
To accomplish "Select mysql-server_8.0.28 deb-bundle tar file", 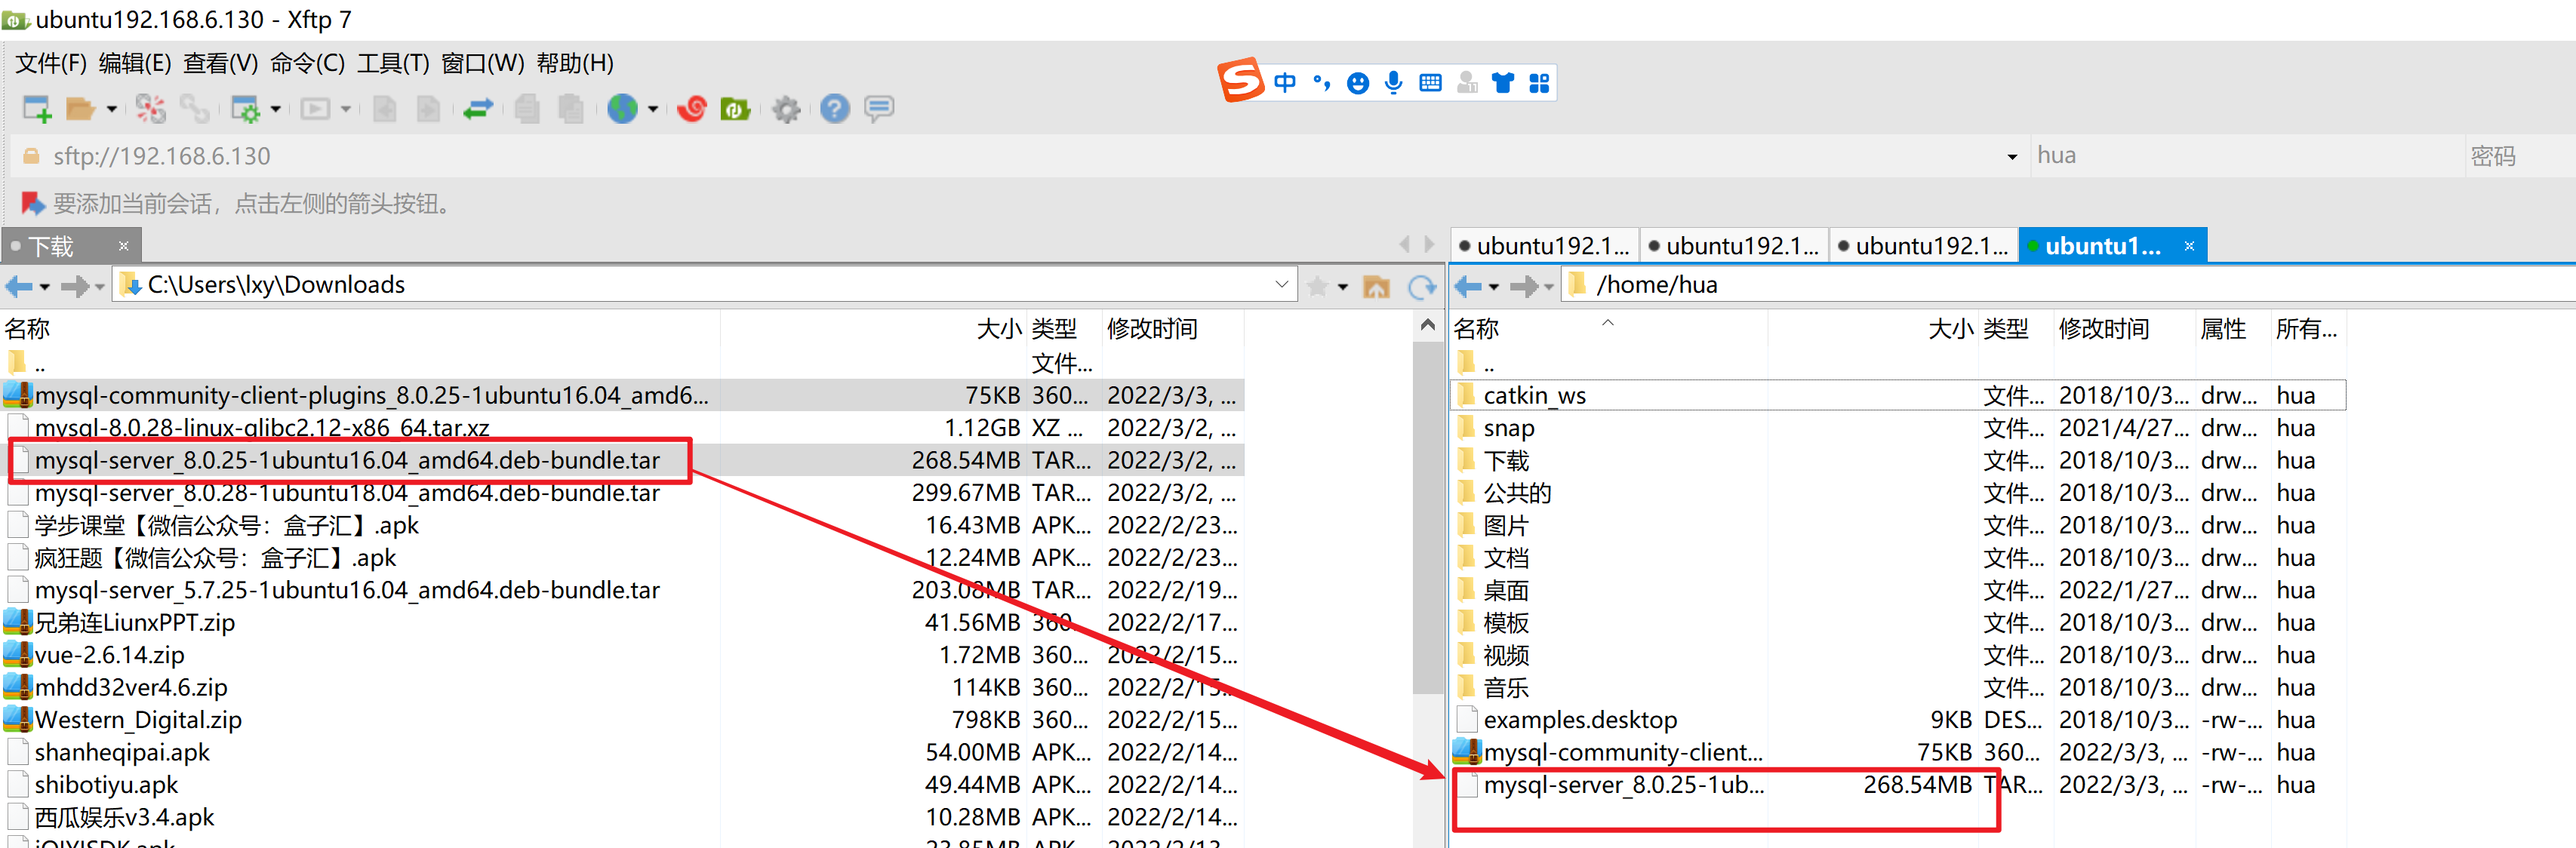I will click(x=345, y=492).
